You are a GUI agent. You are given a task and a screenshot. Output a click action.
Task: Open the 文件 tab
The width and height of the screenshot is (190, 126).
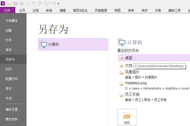click(x=7, y=10)
